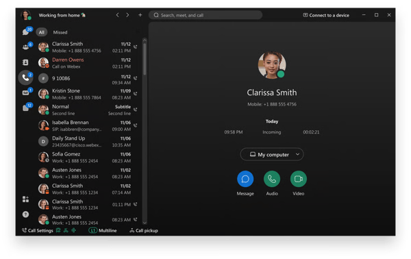This screenshot has height=259, width=411.
Task: Select Clarissa Smith 07:14 AM entry
Action: pyautogui.click(x=88, y=189)
